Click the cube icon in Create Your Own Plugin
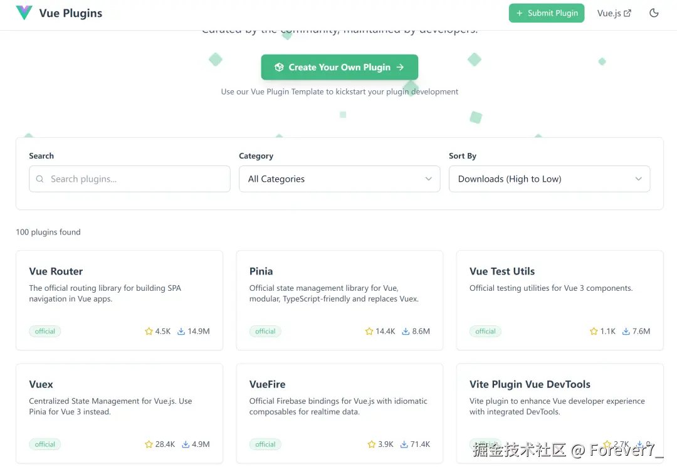 click(x=280, y=67)
